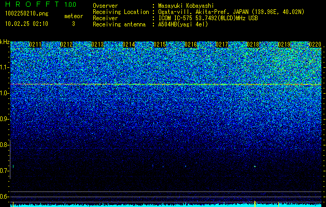
Task: Click the date stamp 10.02.25 02:10
Action: coord(26,24)
